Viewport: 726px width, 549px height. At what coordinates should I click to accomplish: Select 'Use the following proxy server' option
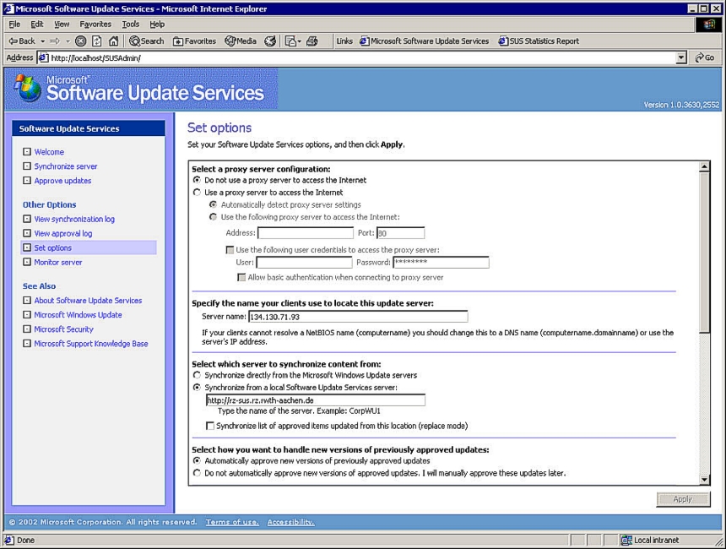[213, 217]
